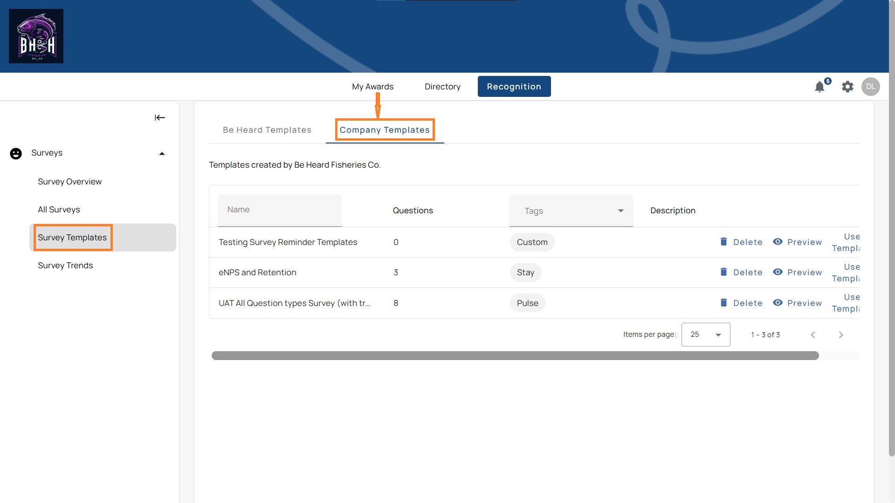Viewport: 895px width, 503px height.
Task: Open the settings gear icon
Action: point(847,87)
